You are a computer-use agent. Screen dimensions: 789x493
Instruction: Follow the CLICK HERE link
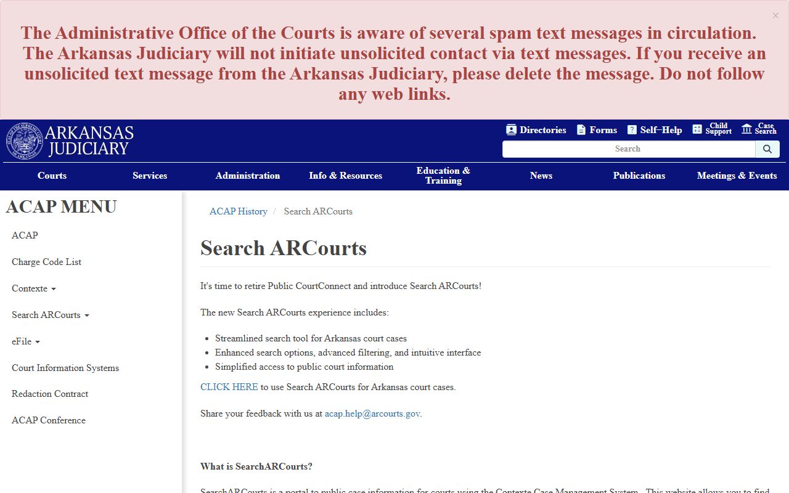click(x=229, y=387)
